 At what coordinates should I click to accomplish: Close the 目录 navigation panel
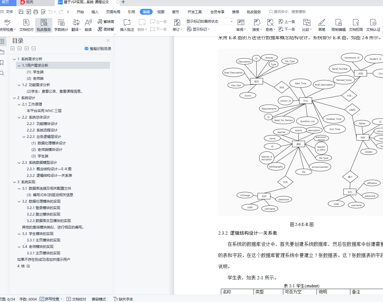pos(108,41)
